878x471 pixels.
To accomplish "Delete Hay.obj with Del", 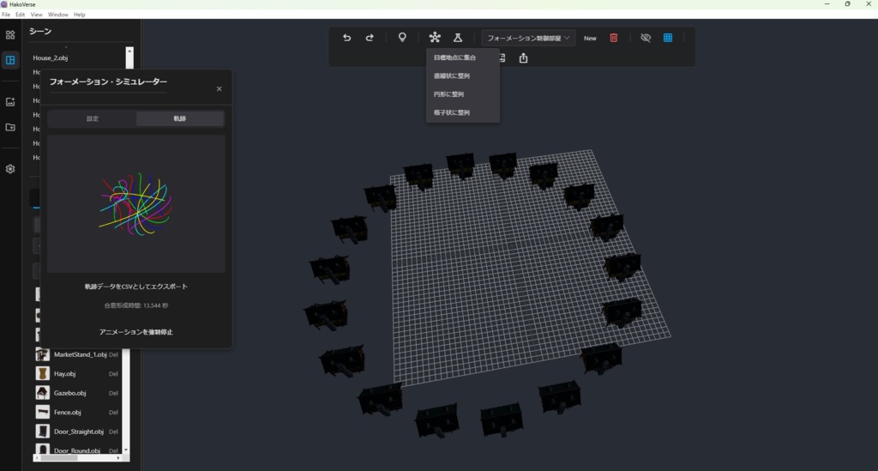I will pos(113,373).
